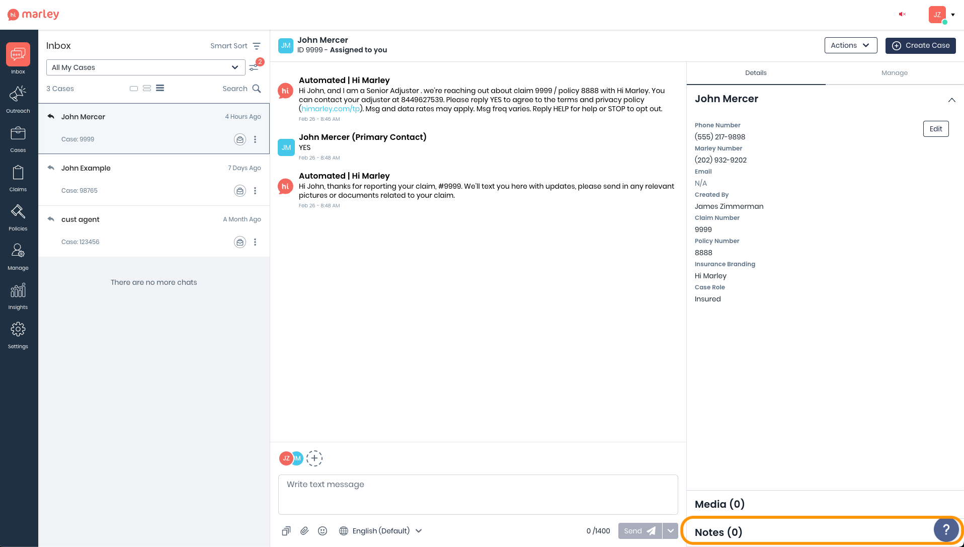The height and width of the screenshot is (547, 964).
Task: Attach a file using the paperclip icon
Action: 304,531
